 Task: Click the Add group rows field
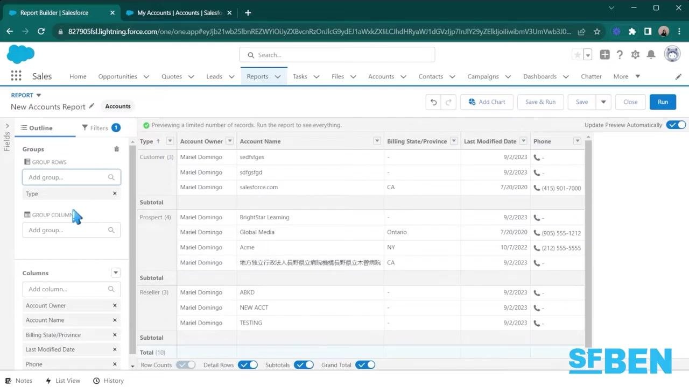(x=71, y=177)
